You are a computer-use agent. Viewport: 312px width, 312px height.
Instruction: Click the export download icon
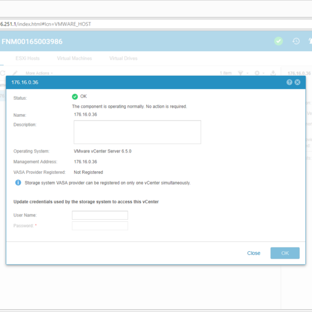[x=273, y=73]
